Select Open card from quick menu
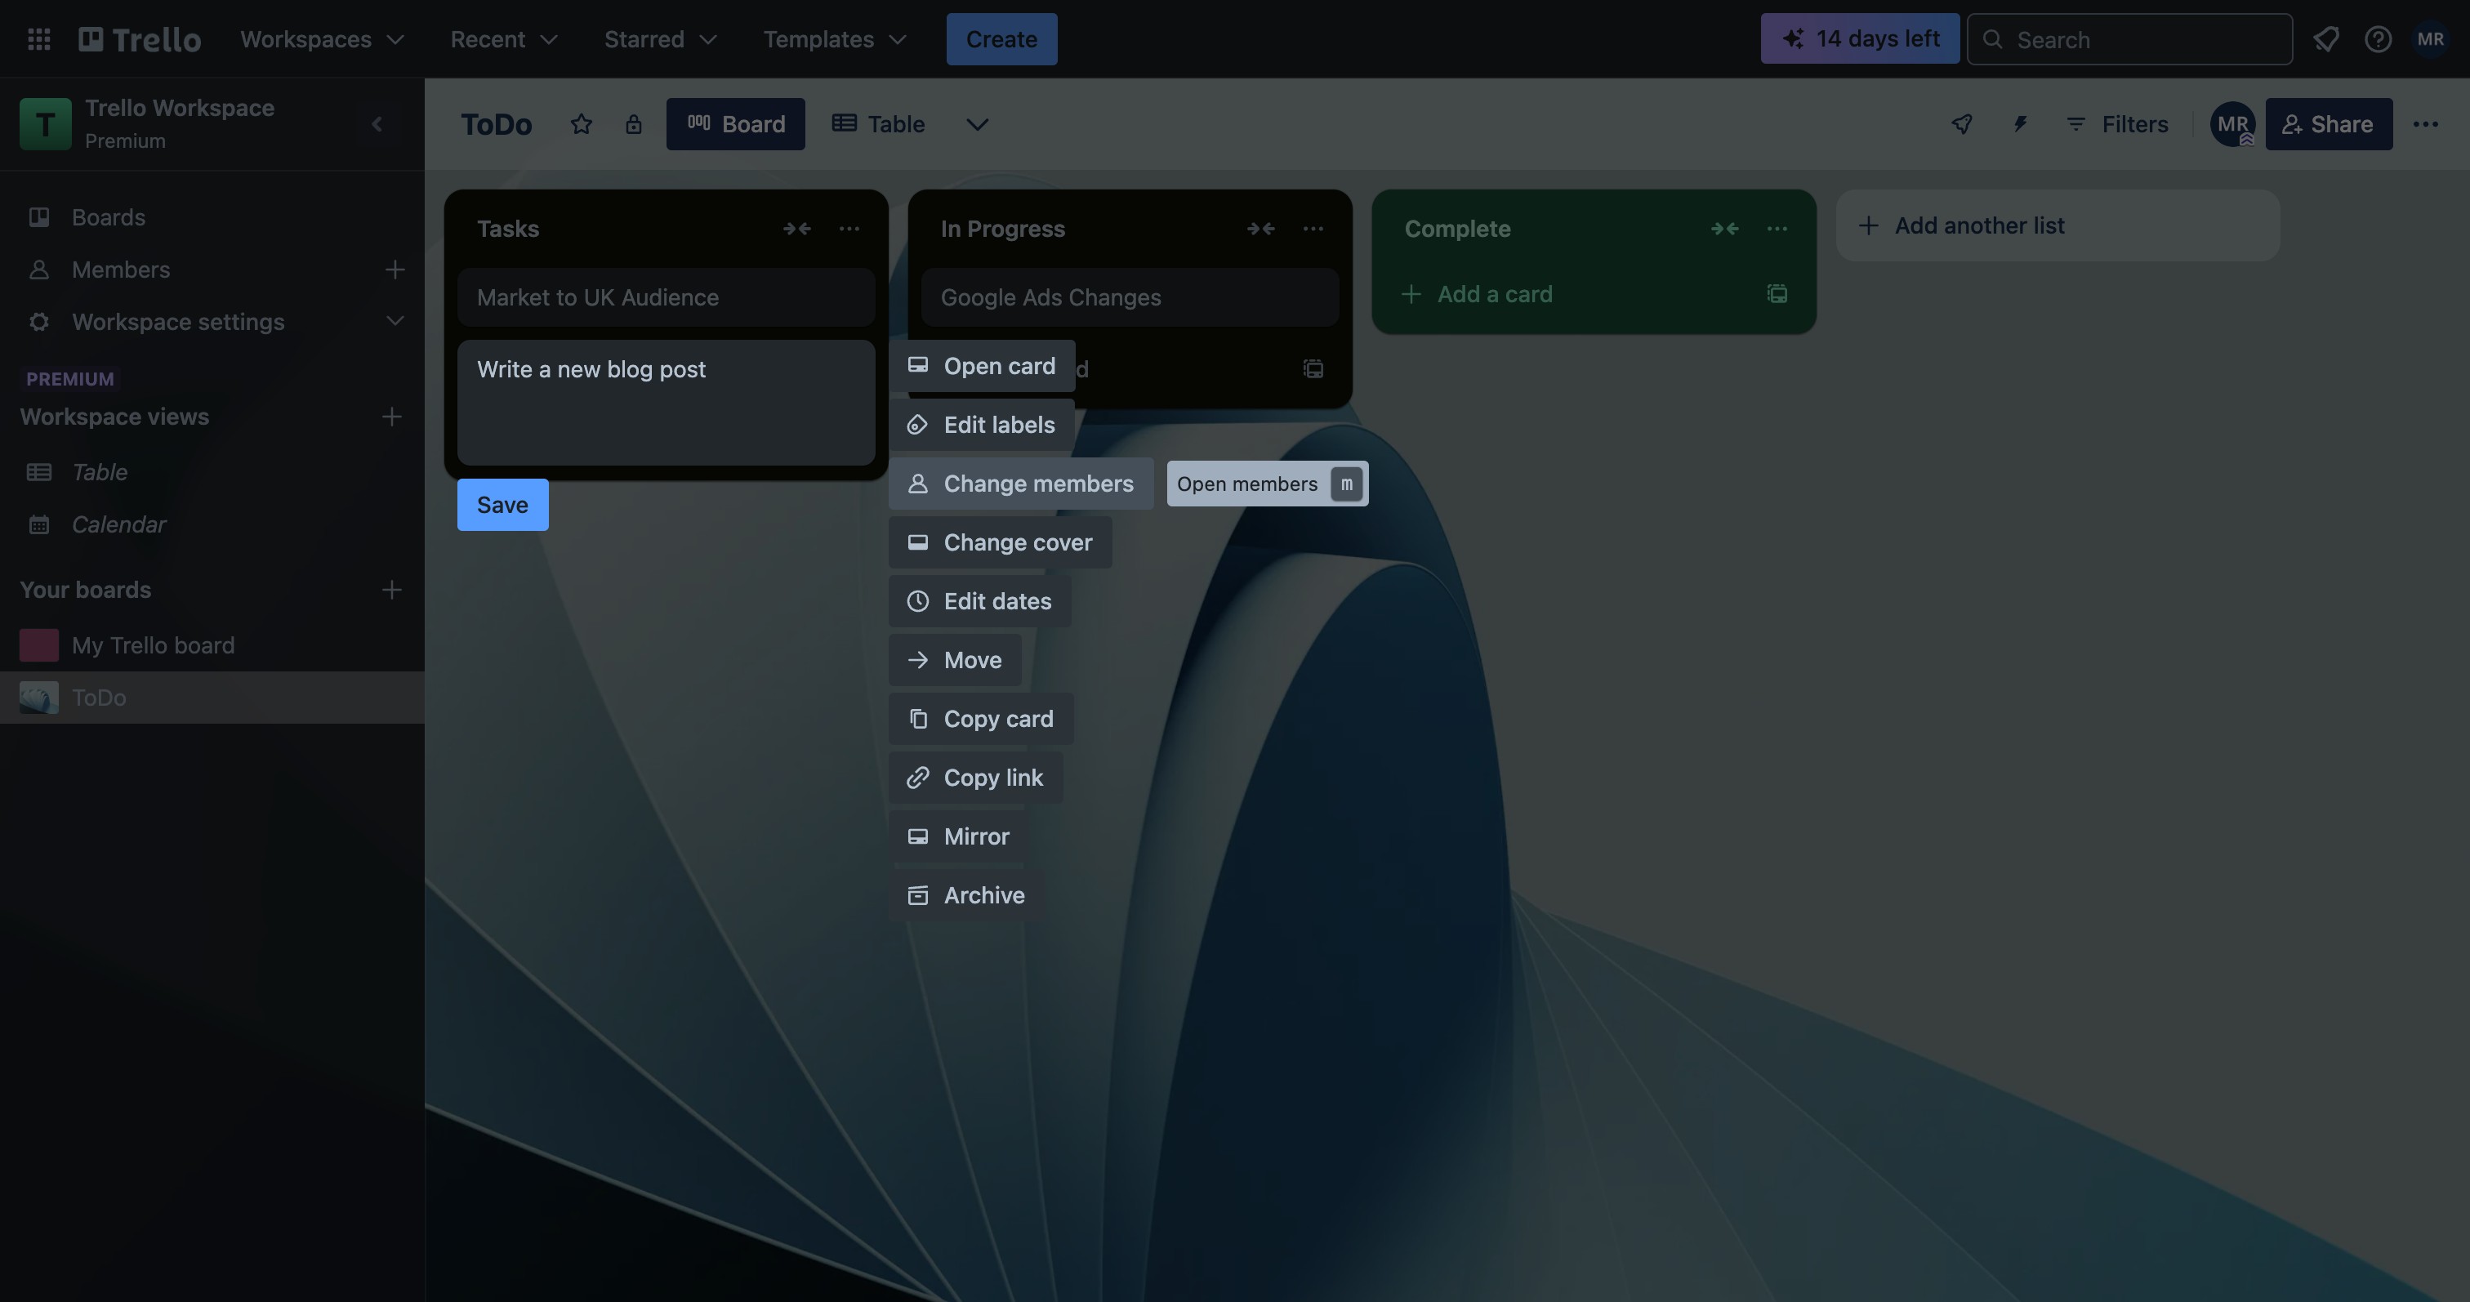 982,366
